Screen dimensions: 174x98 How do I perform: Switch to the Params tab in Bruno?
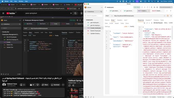pos(107,20)
